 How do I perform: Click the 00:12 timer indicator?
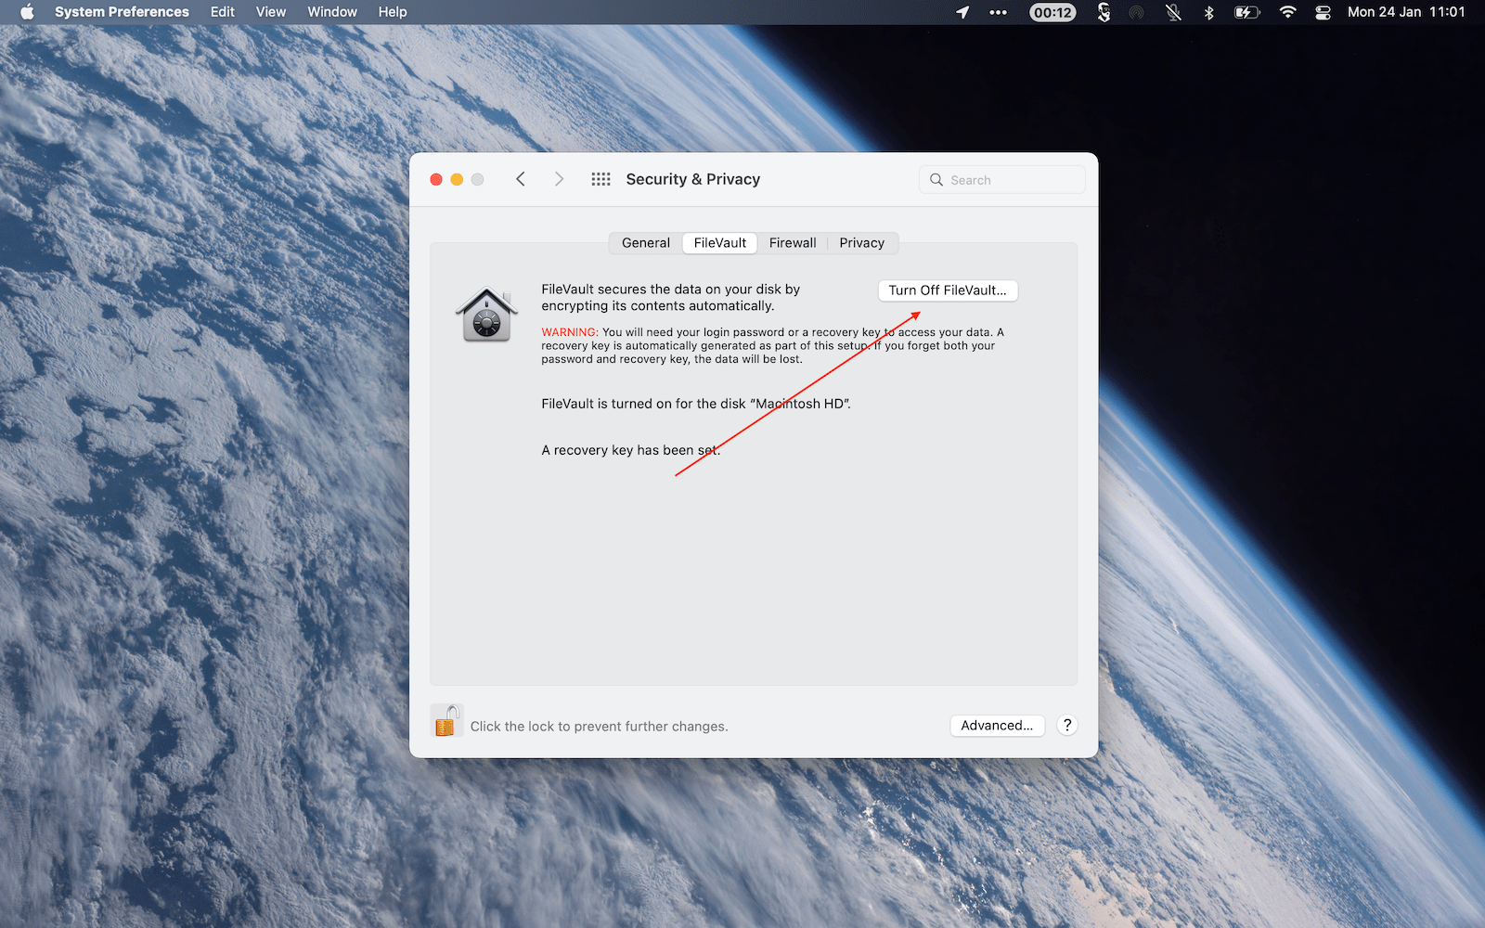point(1052,12)
